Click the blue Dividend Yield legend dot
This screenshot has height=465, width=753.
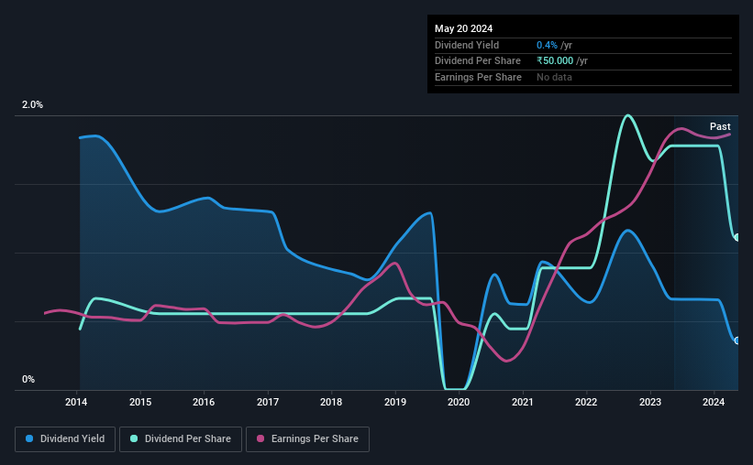point(29,438)
